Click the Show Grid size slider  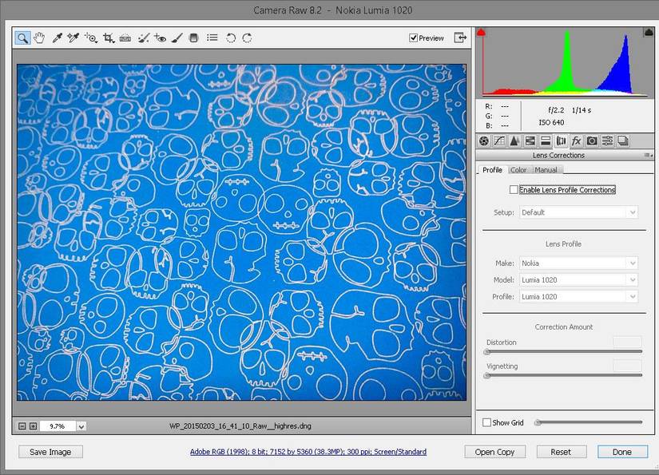click(x=589, y=422)
